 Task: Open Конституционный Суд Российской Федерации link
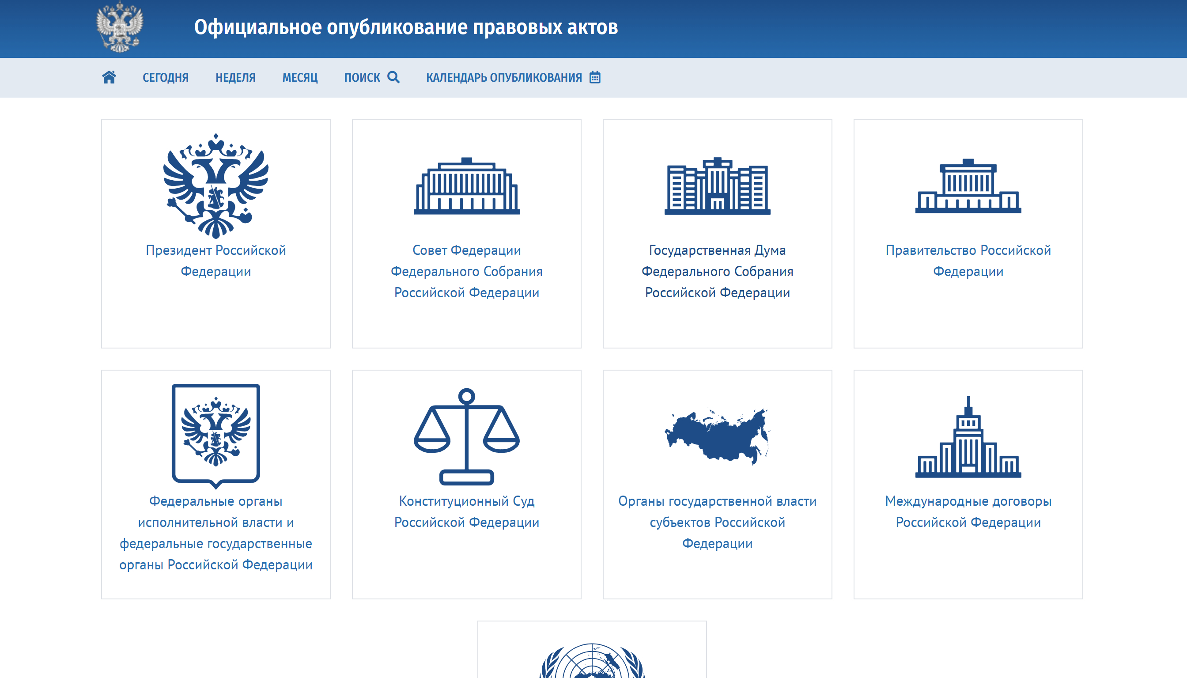point(466,512)
